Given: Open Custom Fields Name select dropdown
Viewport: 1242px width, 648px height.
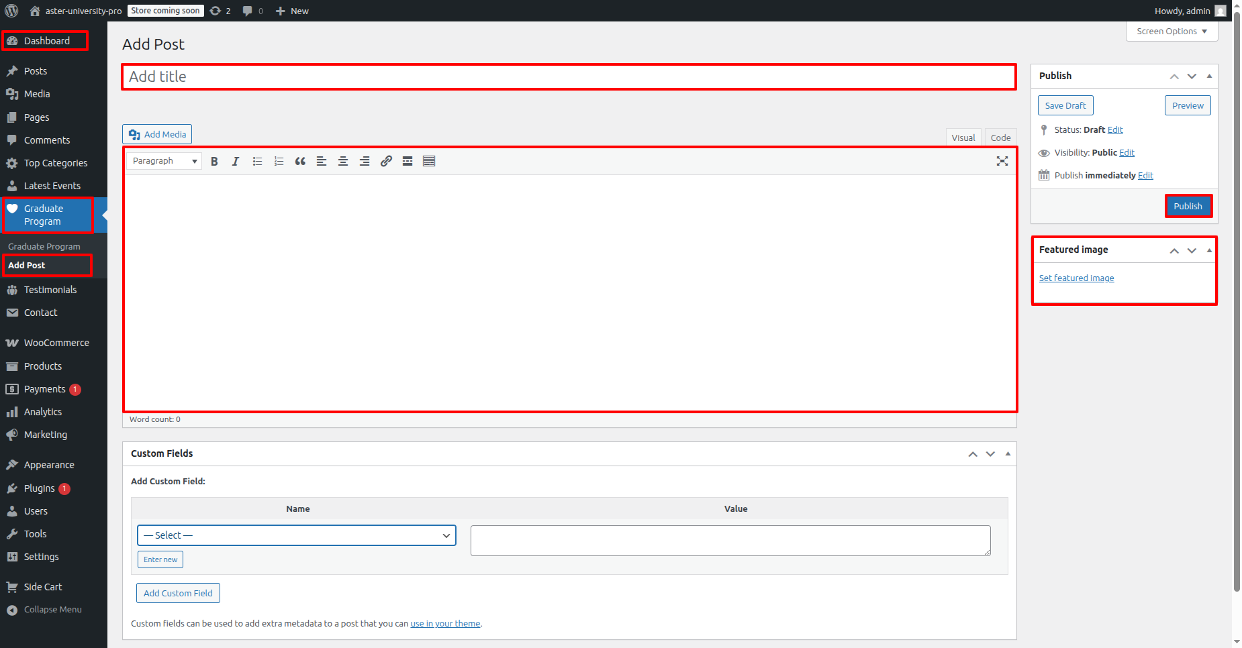Looking at the screenshot, I should (297, 535).
